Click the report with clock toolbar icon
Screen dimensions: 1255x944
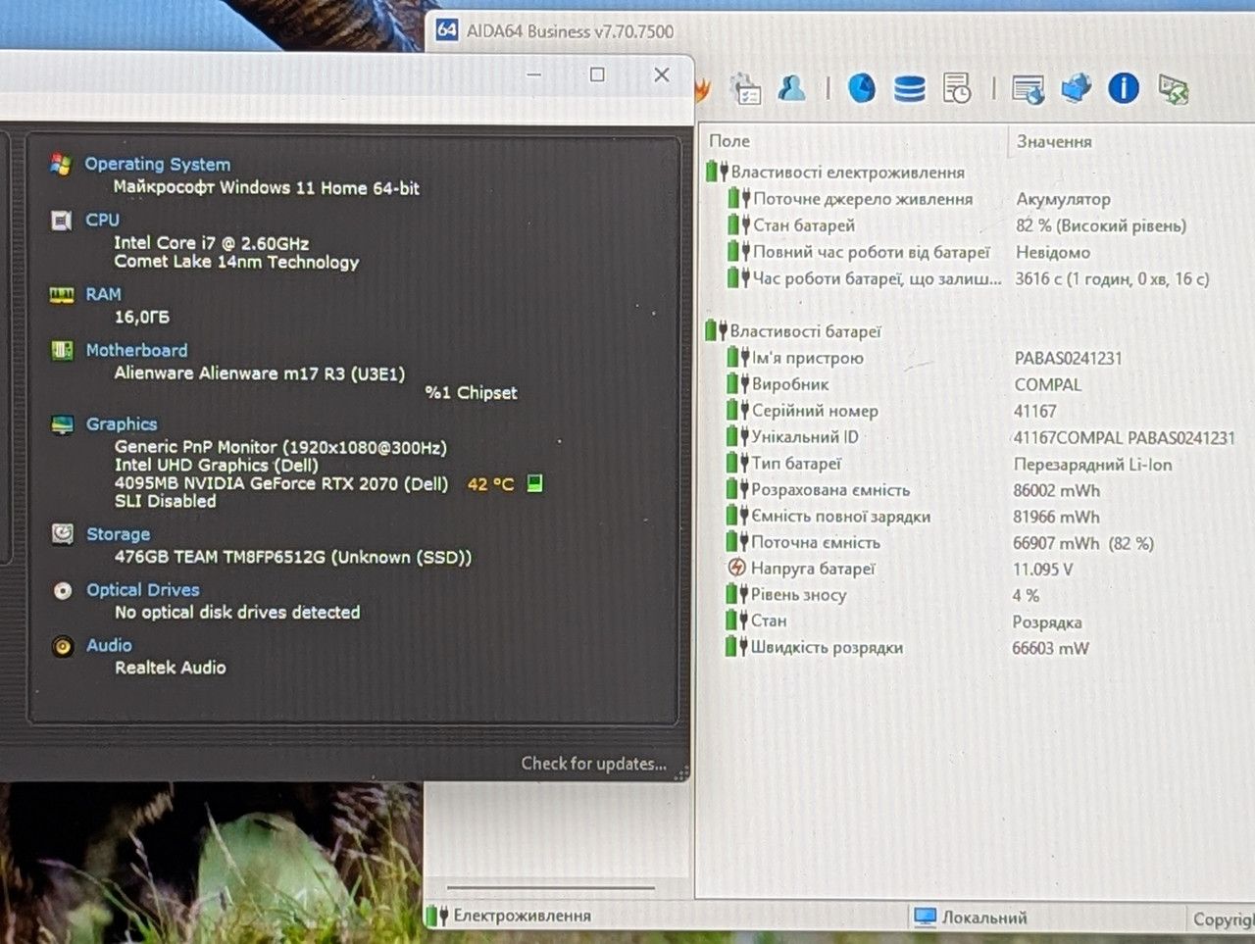point(957,88)
